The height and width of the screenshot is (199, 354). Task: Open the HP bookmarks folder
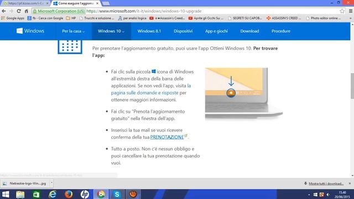(x=71, y=18)
